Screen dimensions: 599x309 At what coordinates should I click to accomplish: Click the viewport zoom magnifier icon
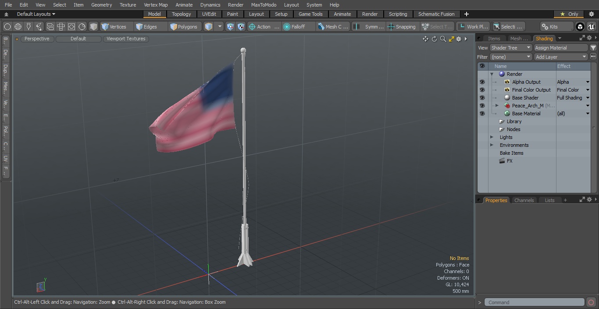click(x=443, y=39)
